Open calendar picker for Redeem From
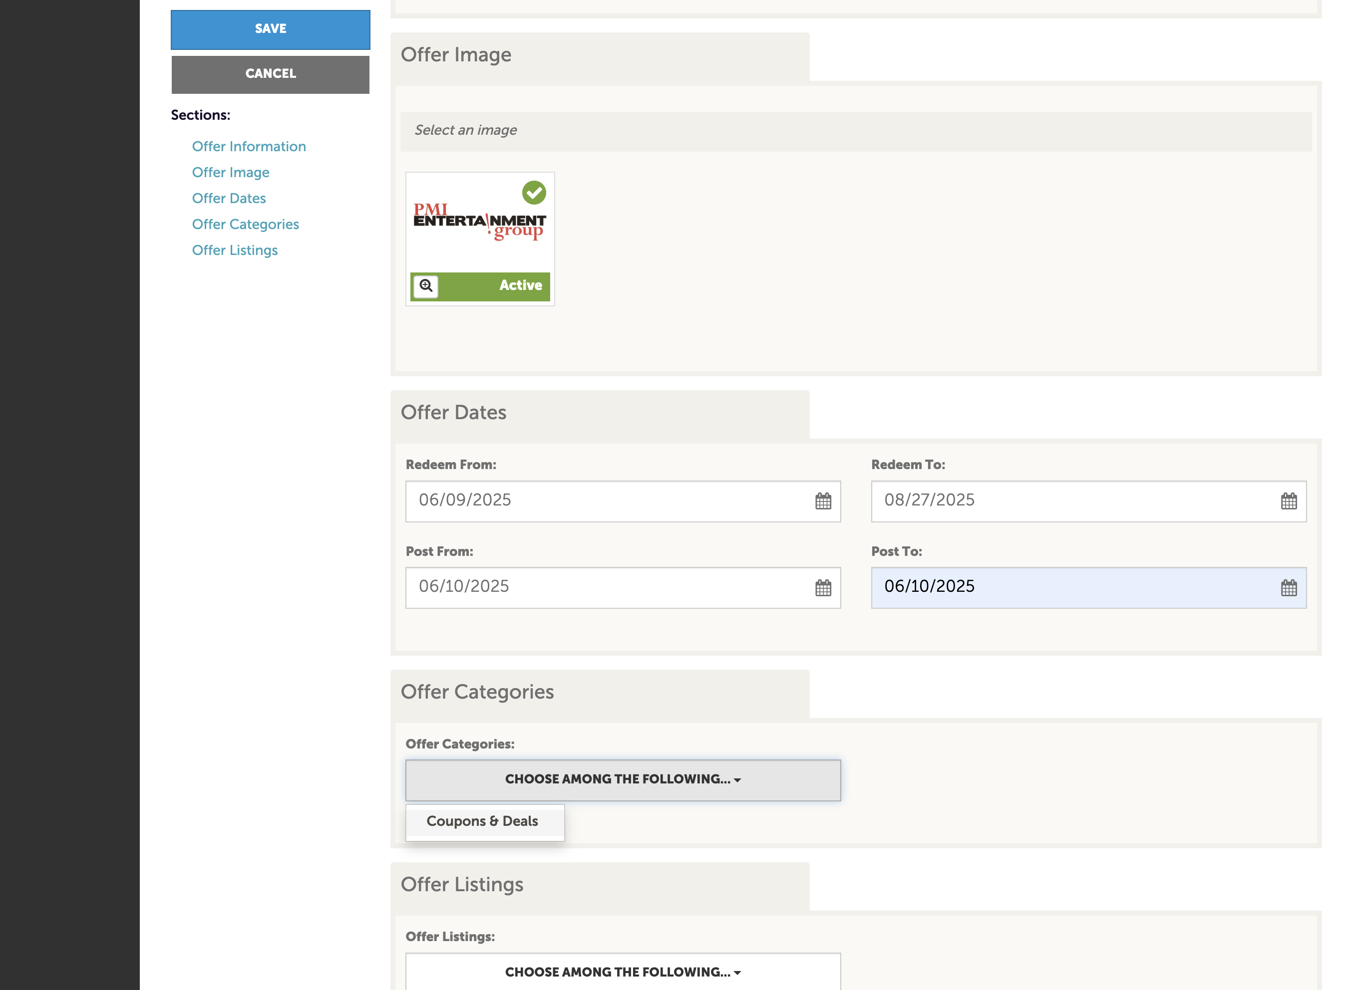Image resolution: width=1347 pixels, height=990 pixels. coord(822,501)
